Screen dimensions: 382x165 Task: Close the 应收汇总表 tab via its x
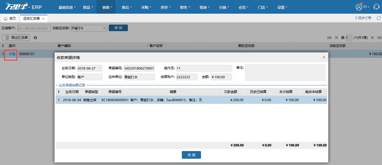click(x=43, y=19)
